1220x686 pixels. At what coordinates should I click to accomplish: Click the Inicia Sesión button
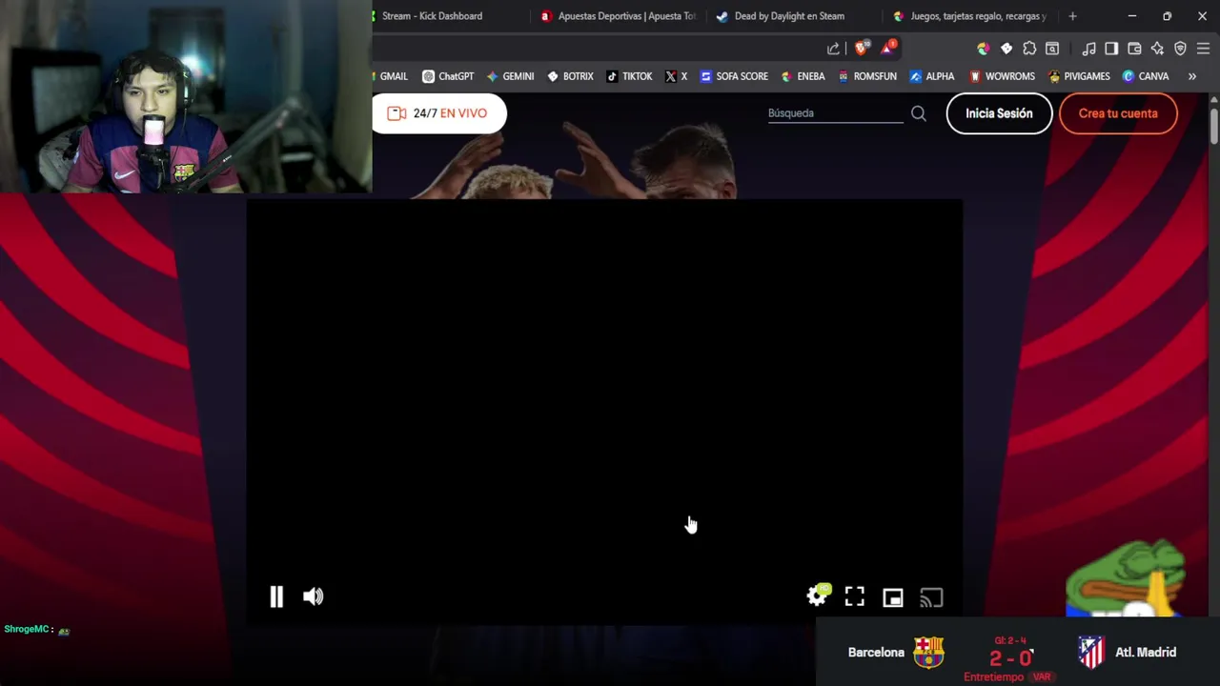[x=999, y=113]
